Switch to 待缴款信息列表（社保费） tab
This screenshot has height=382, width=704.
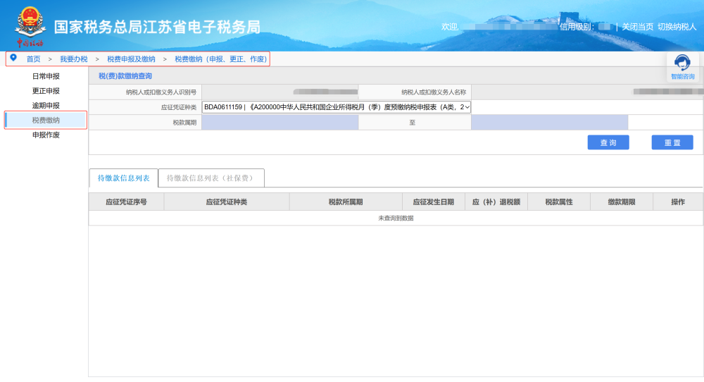click(x=211, y=178)
